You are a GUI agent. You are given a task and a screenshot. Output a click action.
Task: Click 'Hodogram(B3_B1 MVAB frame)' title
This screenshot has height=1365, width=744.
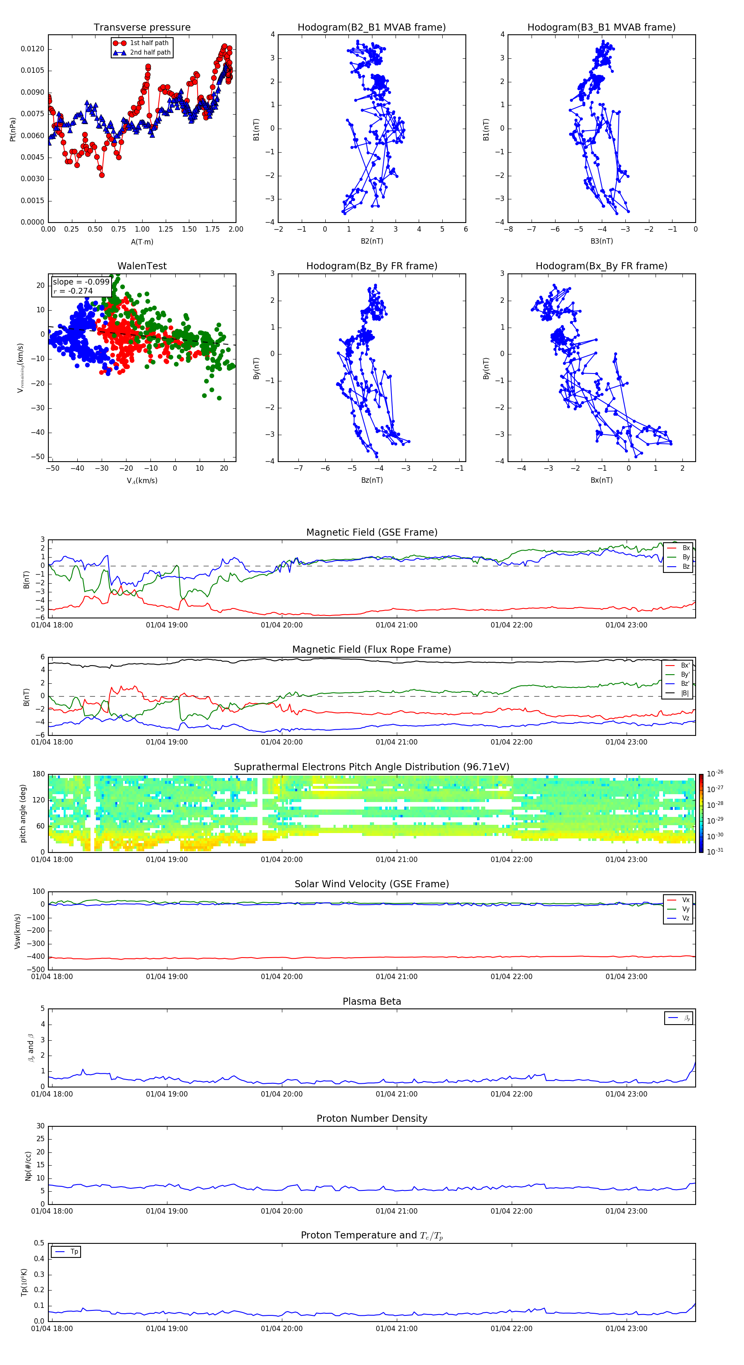pos(601,27)
